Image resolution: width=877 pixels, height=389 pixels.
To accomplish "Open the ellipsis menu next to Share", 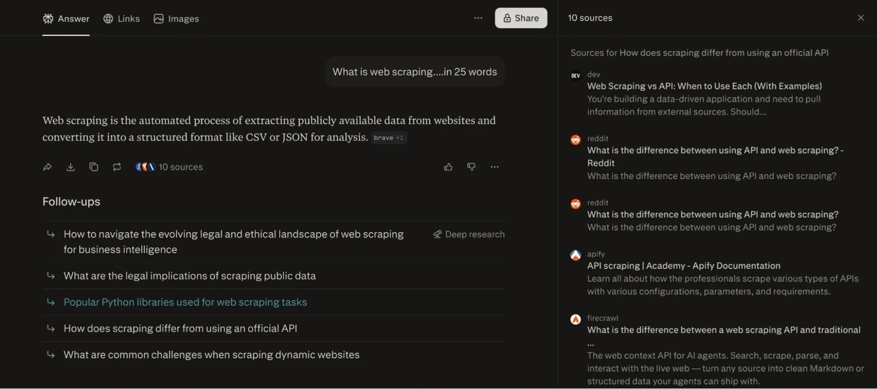I will point(478,18).
